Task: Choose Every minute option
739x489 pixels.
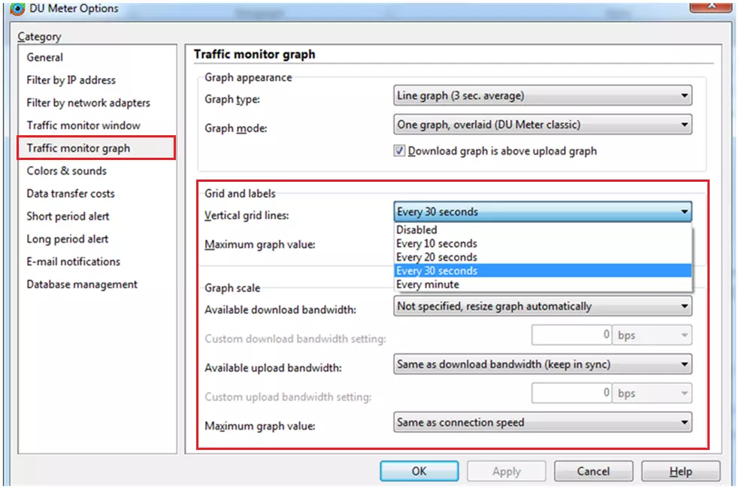Action: (543, 285)
